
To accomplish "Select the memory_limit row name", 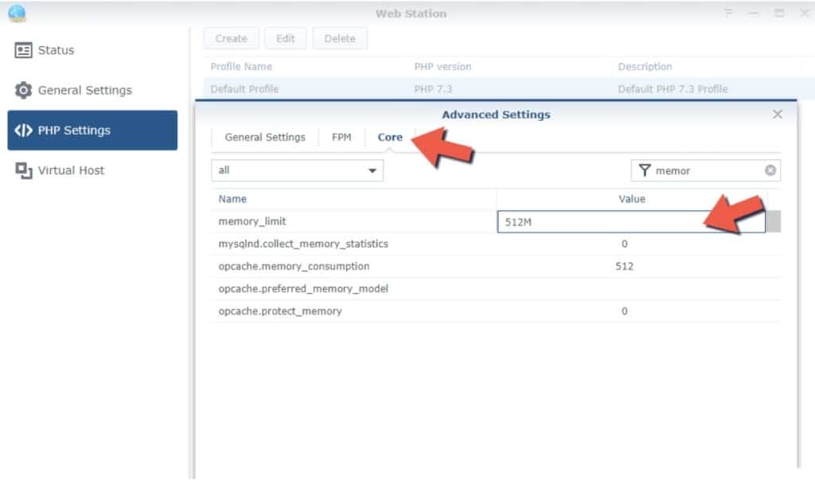I will tap(252, 221).
